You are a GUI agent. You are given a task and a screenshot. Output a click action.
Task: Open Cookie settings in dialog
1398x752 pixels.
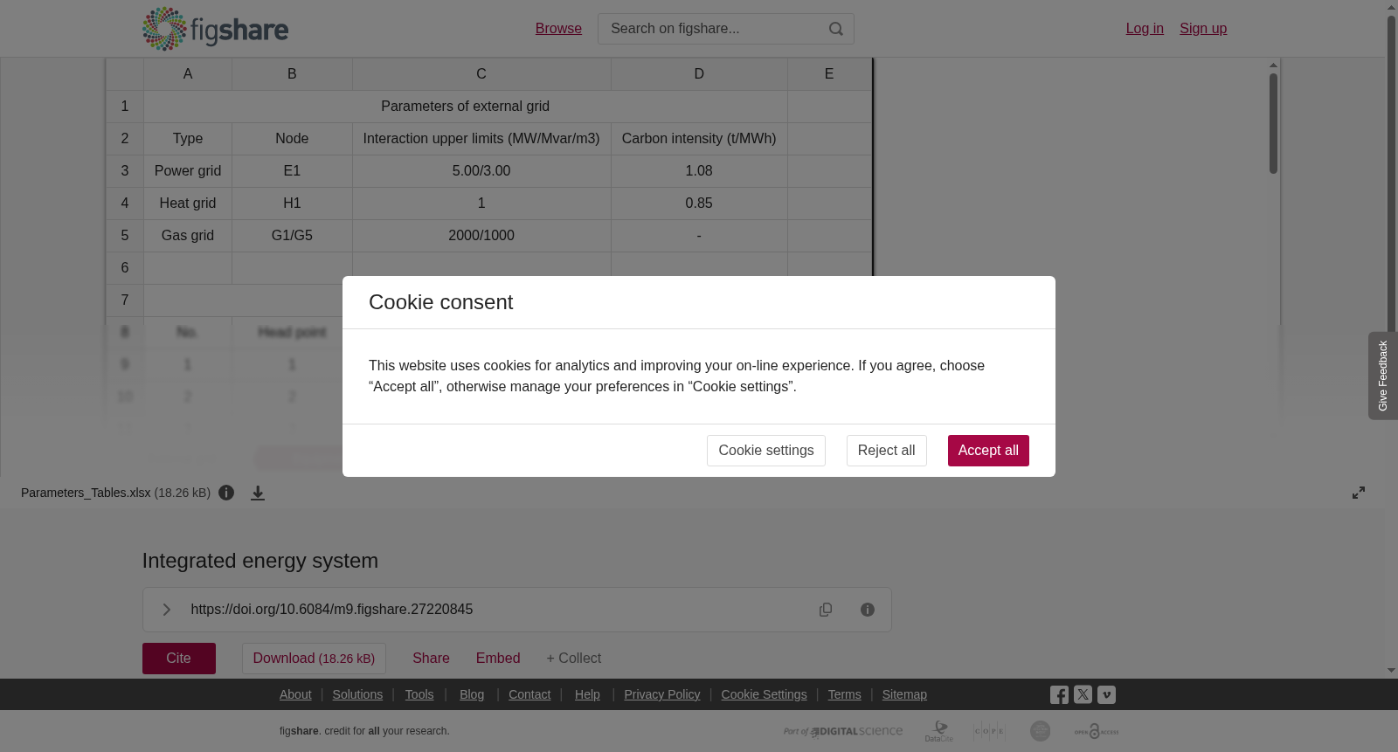765,451
